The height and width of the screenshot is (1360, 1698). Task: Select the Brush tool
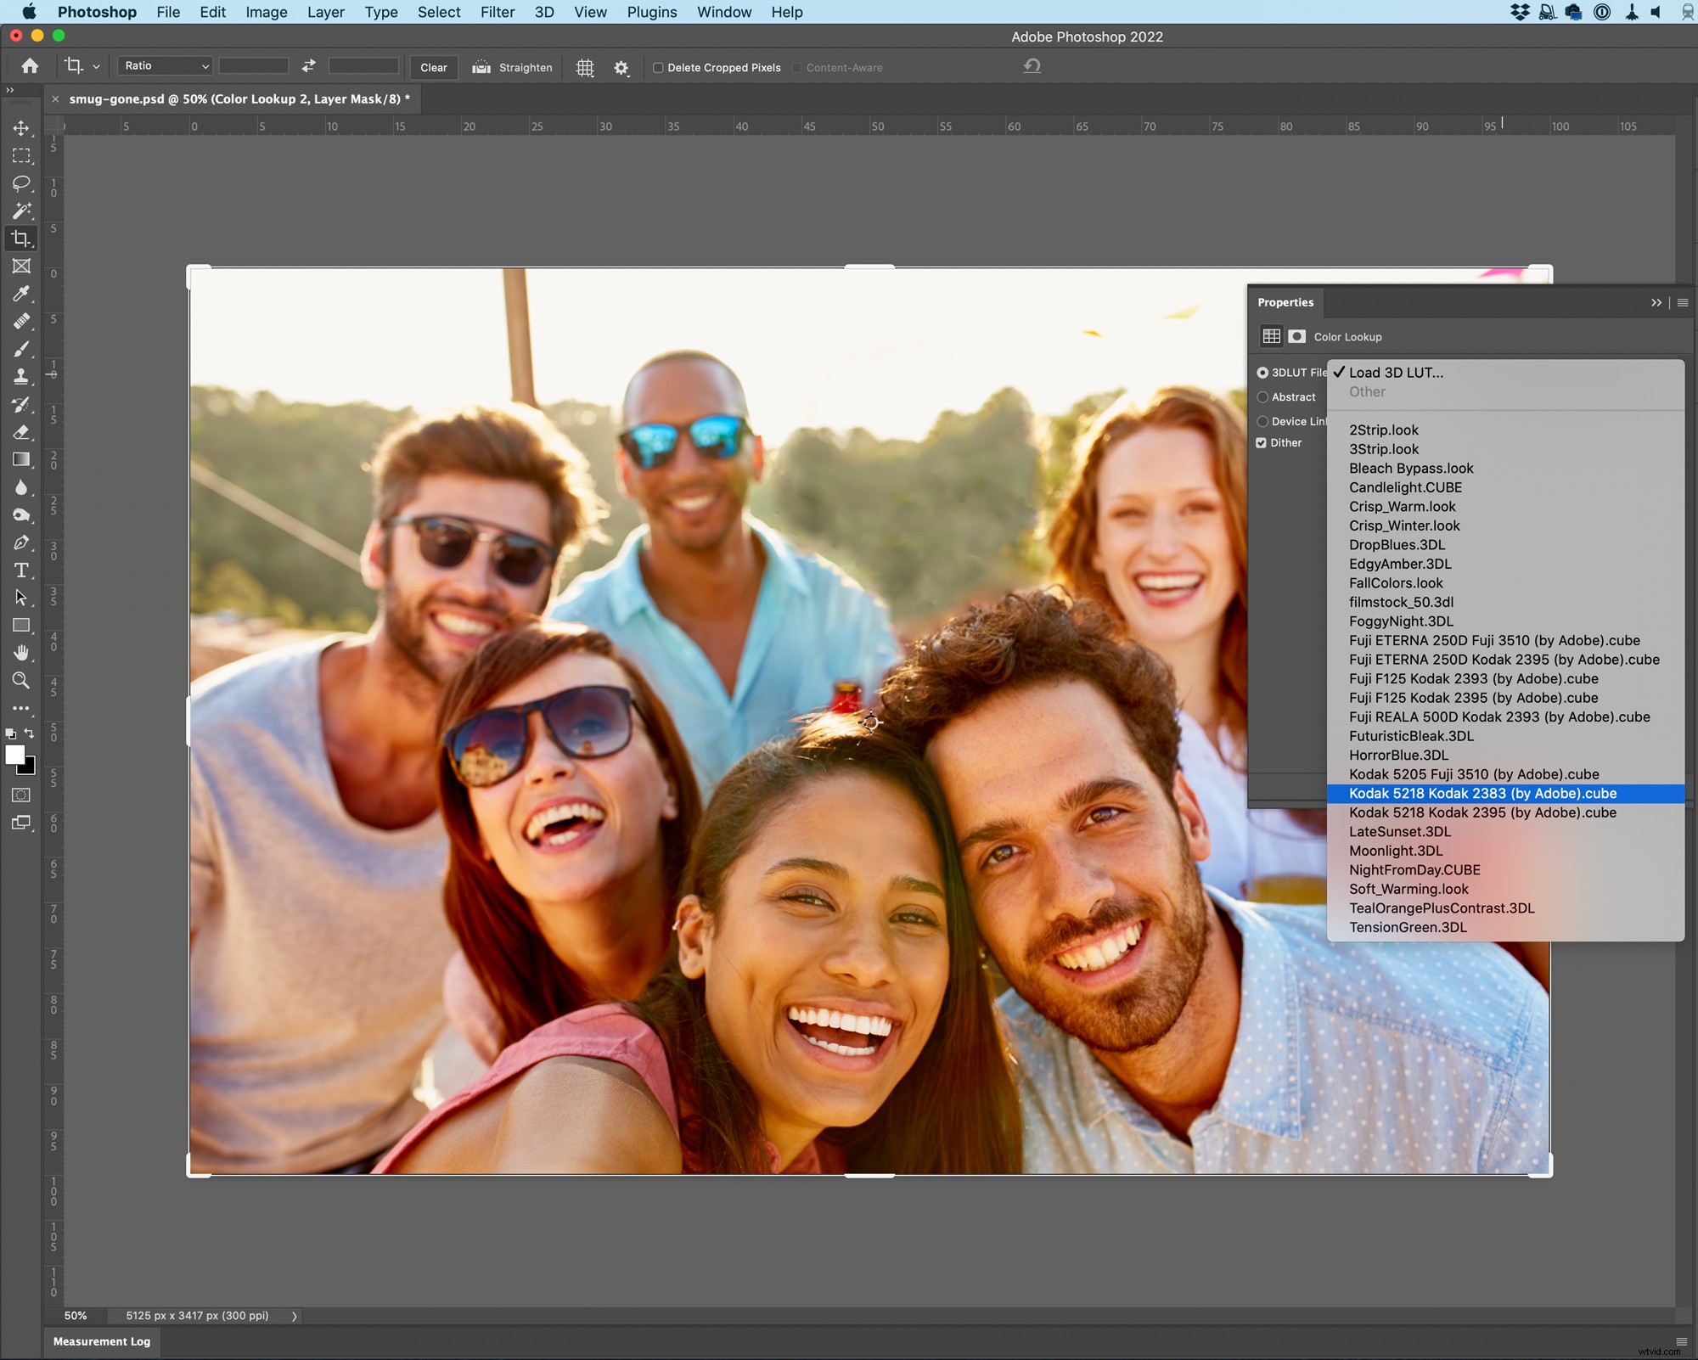click(x=21, y=349)
